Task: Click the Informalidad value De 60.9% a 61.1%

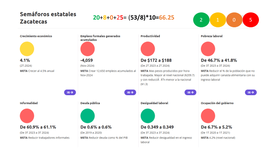Action: tap(38, 127)
